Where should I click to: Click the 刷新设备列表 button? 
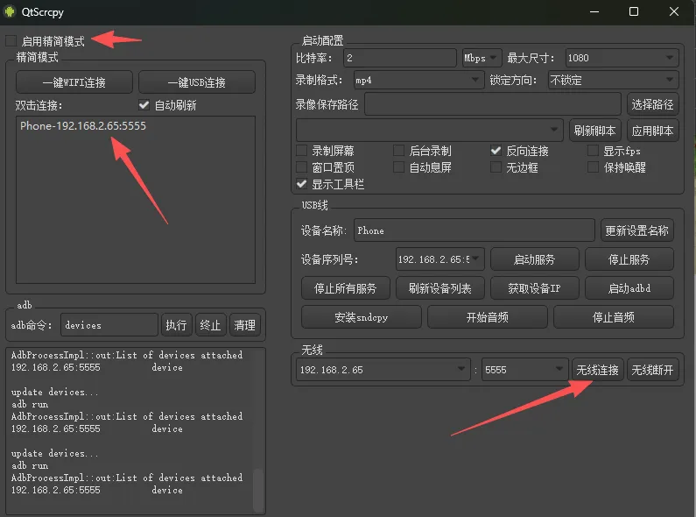[439, 287]
